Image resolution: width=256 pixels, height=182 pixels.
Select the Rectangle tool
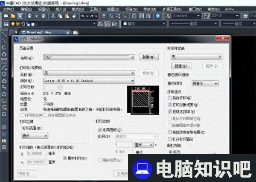[4, 61]
